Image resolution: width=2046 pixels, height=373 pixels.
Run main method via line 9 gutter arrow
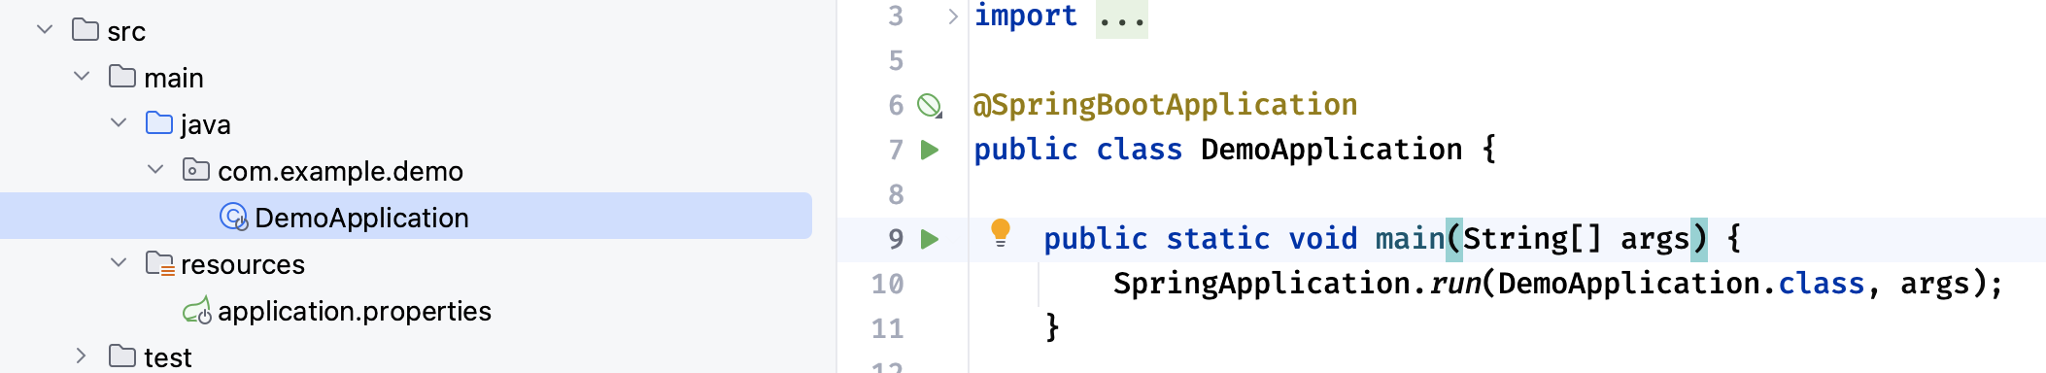click(930, 239)
